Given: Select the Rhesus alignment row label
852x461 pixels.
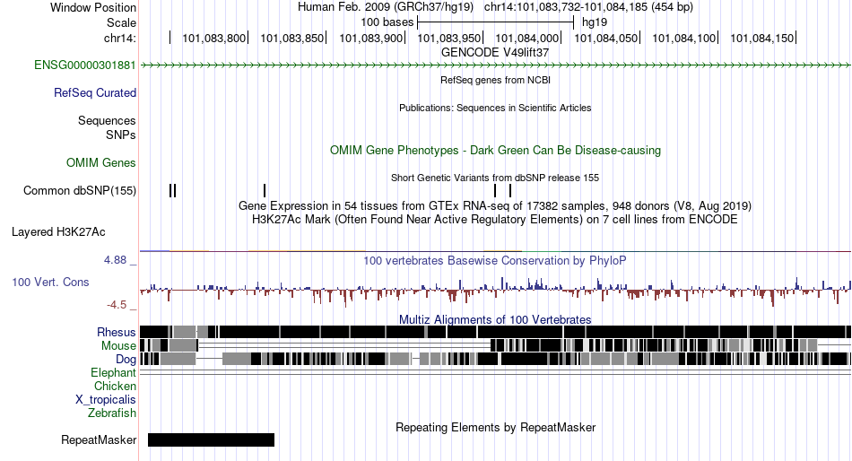Looking at the screenshot, I should 117,332.
